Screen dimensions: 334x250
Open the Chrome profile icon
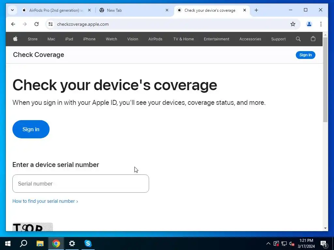[x=309, y=24]
